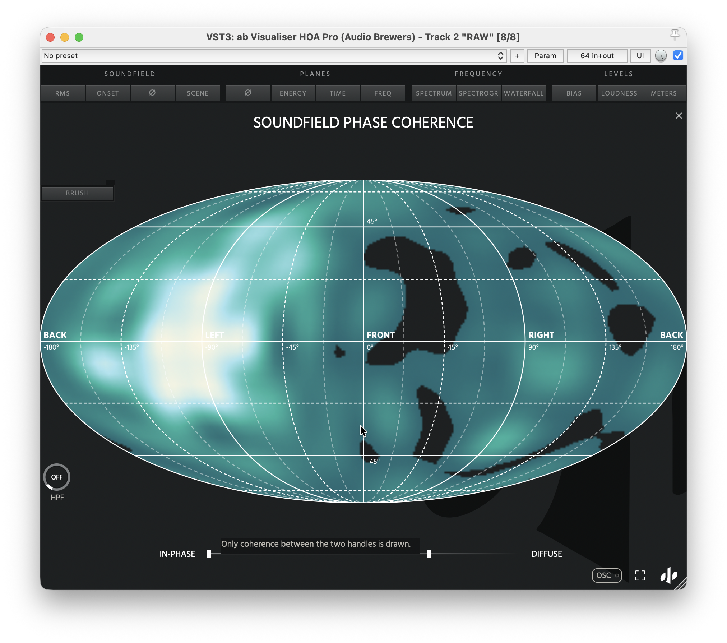The image size is (727, 643).
Task: Show the BIAS levels tab
Action: click(x=574, y=93)
